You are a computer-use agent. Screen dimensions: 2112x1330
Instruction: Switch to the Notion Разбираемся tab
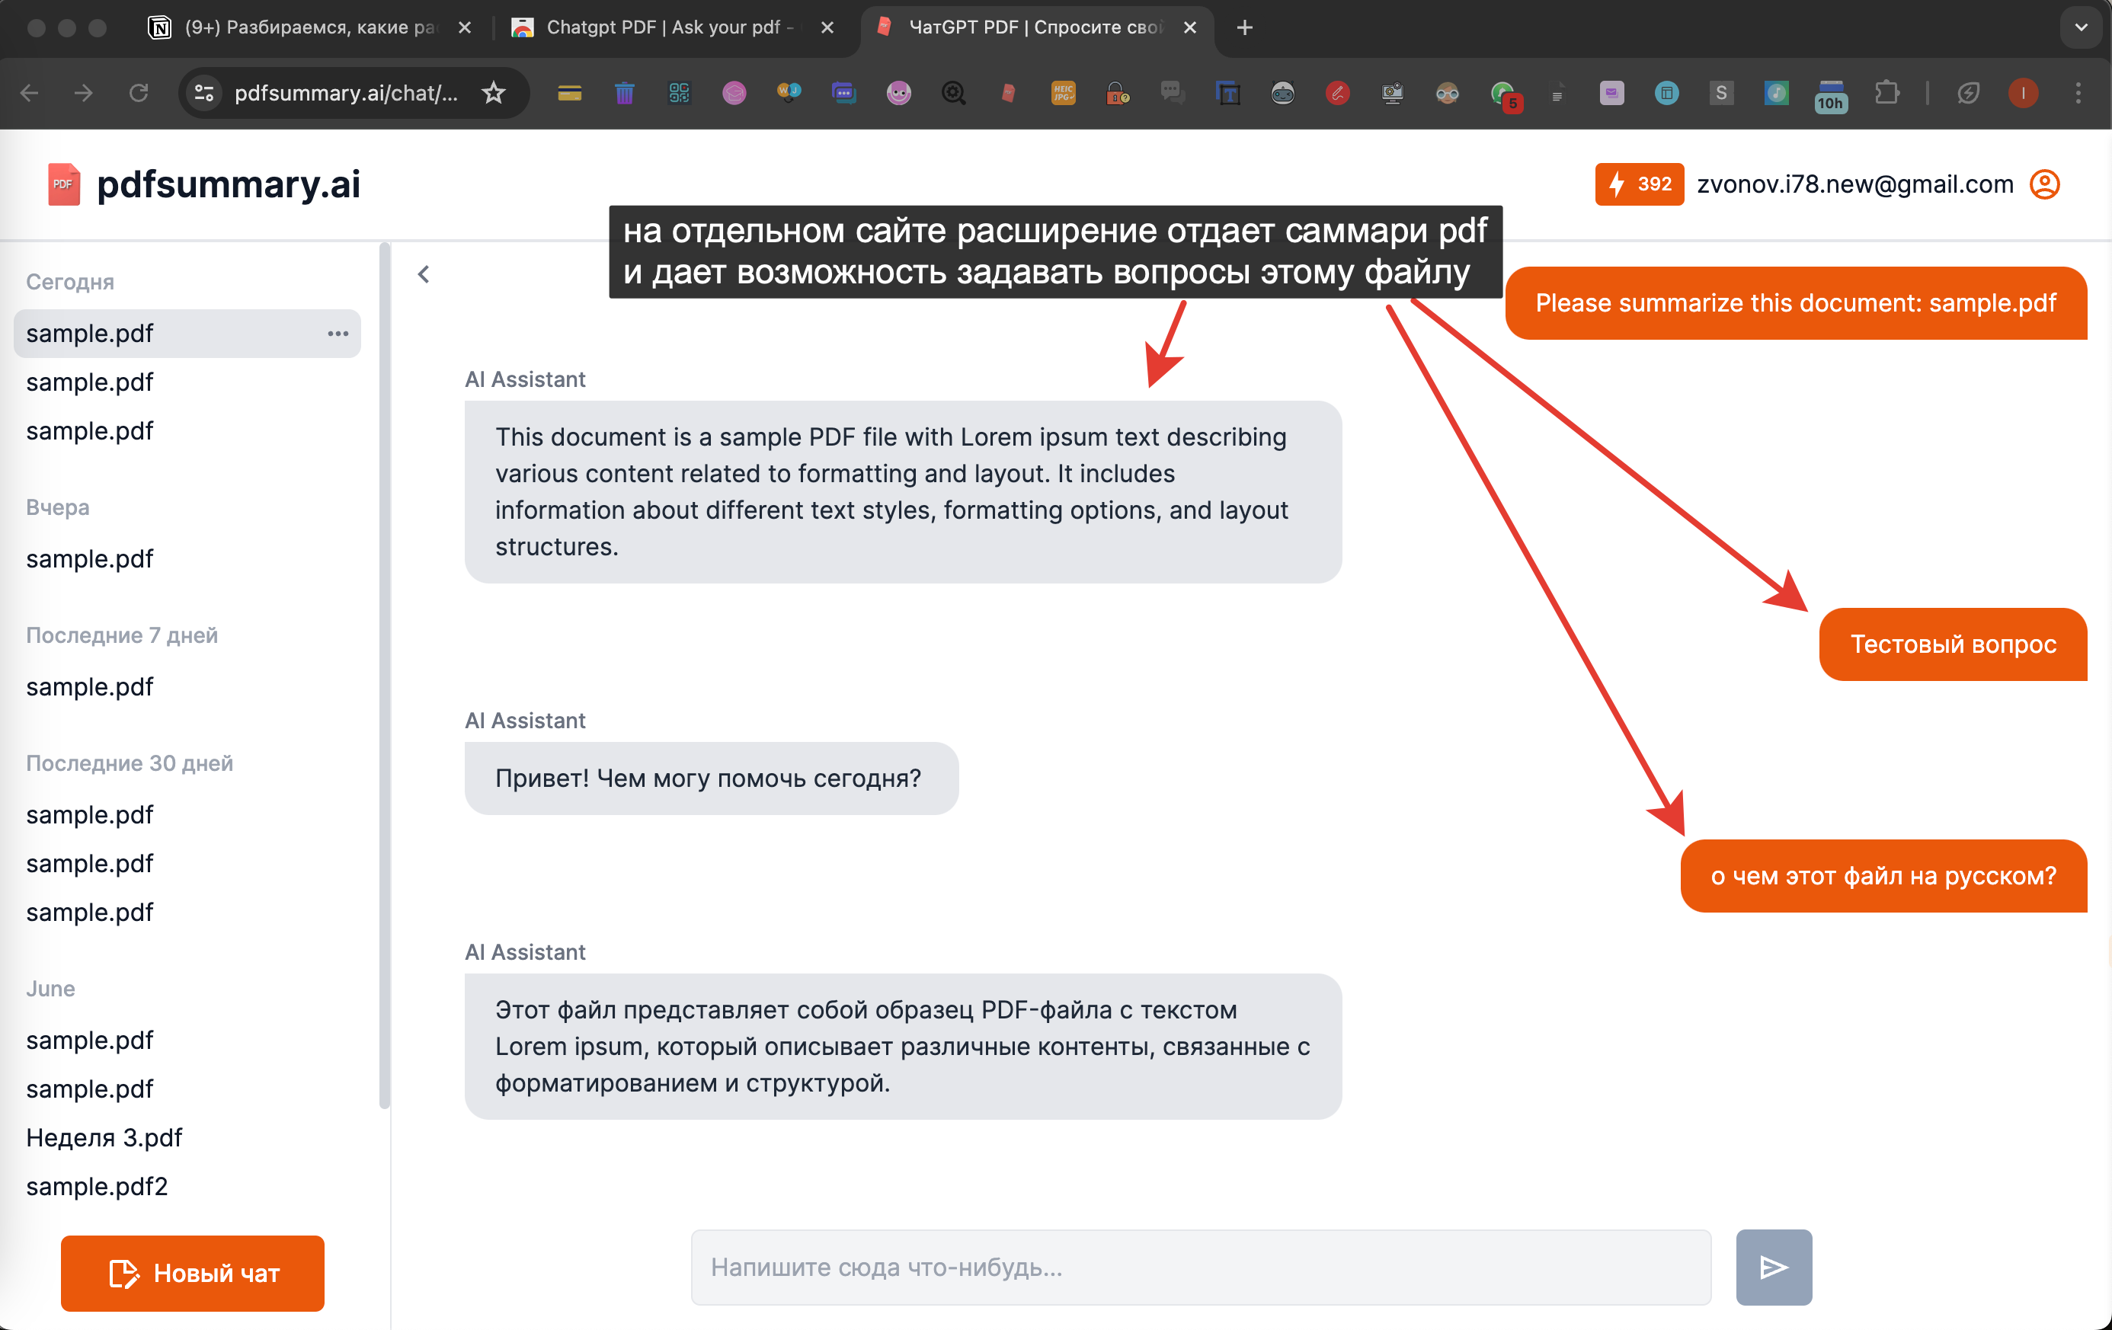tap(307, 27)
